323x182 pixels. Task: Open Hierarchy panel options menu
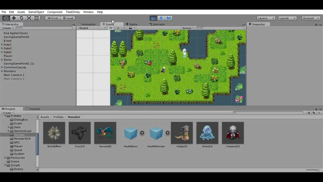point(73,25)
